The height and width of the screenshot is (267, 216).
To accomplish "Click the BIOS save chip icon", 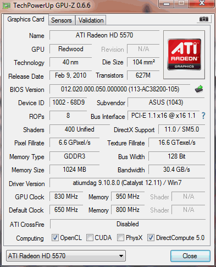I will pos(199,89).
